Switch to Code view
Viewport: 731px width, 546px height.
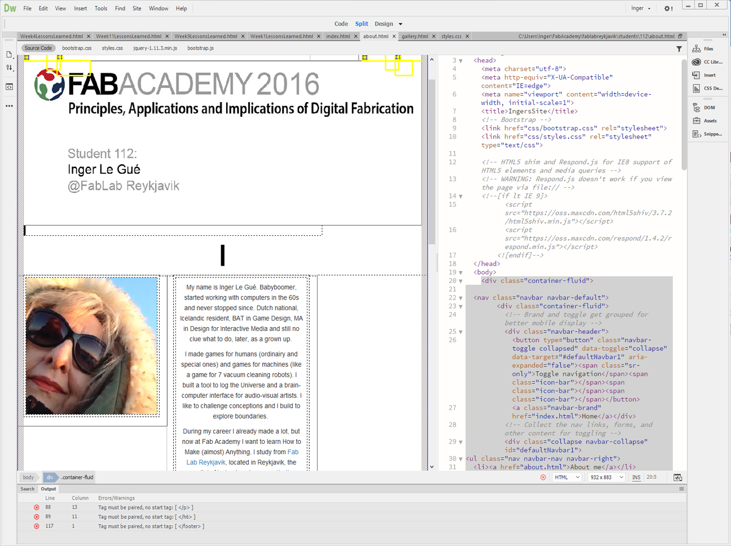tap(341, 24)
